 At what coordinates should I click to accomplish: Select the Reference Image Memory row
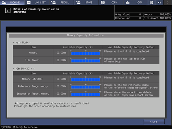(x=86, y=86)
